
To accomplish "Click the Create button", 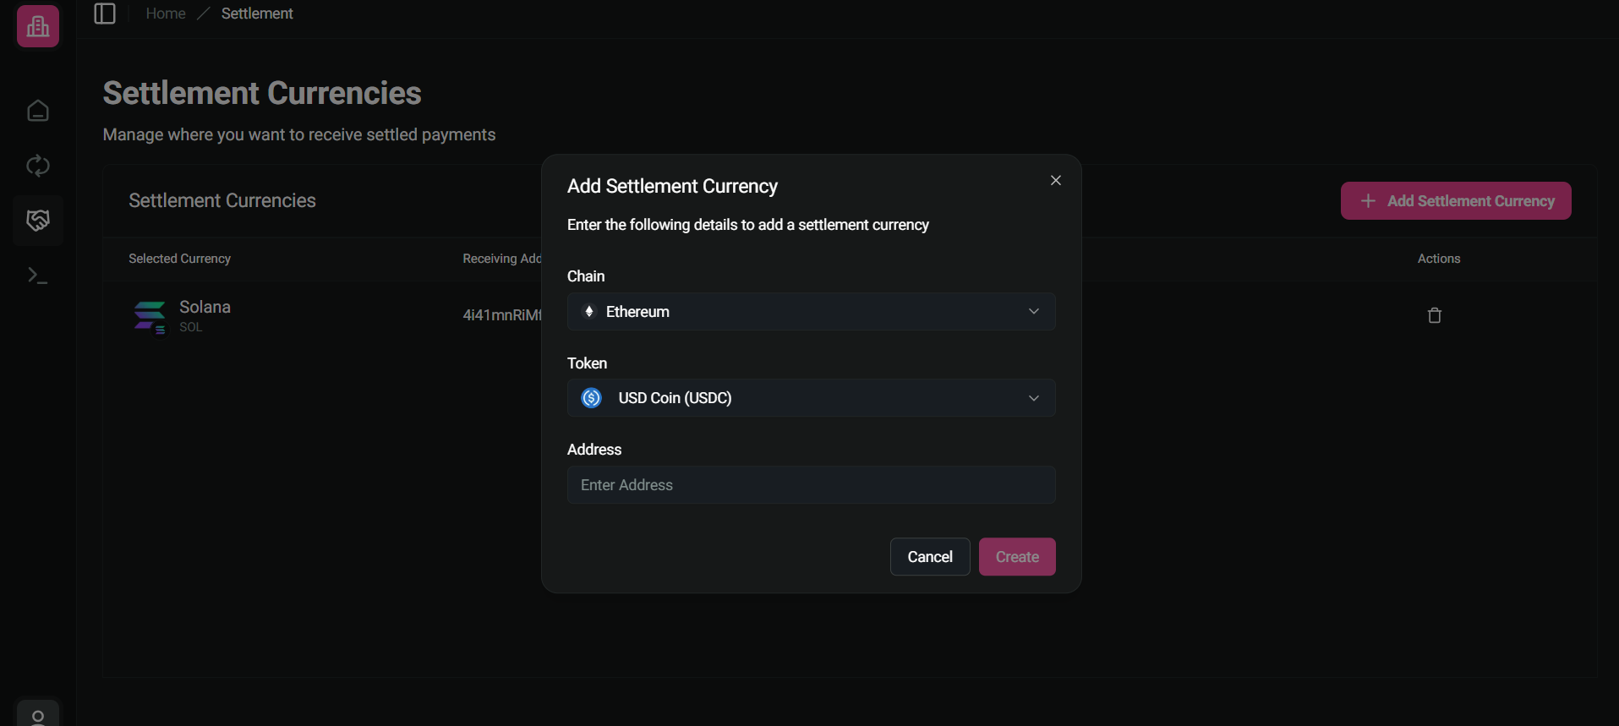I will pyautogui.click(x=1017, y=557).
